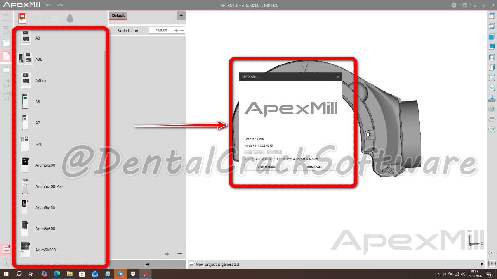Click the top cube view icon in right toolbar

click(492, 16)
